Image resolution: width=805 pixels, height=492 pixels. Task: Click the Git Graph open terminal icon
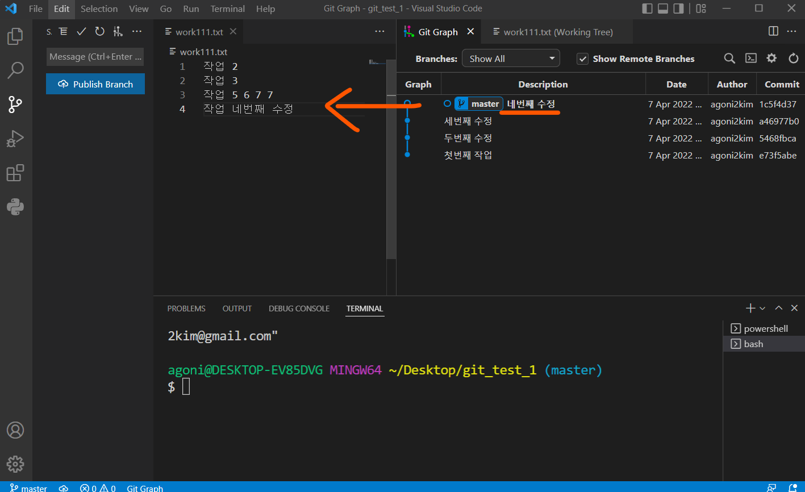tap(750, 58)
